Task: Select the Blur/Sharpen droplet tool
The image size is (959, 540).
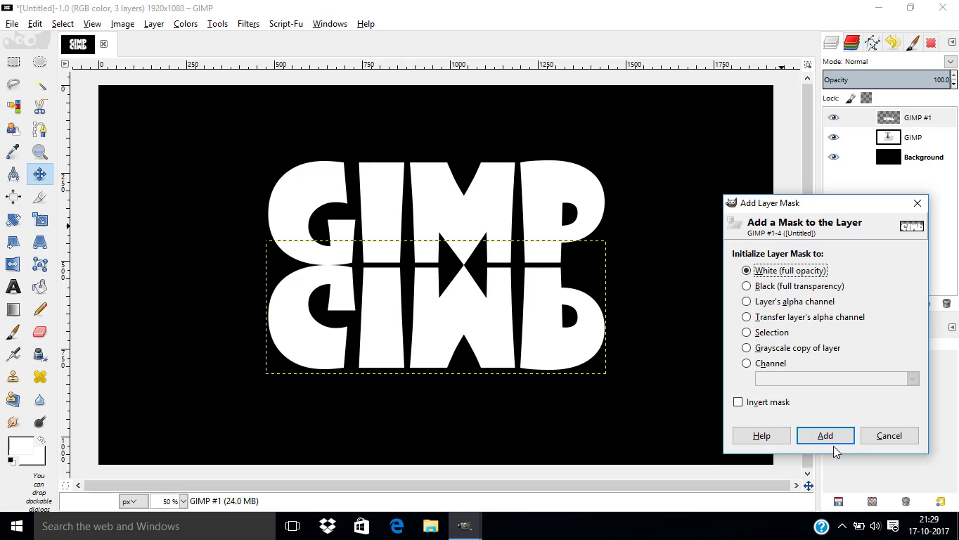Action: click(40, 399)
